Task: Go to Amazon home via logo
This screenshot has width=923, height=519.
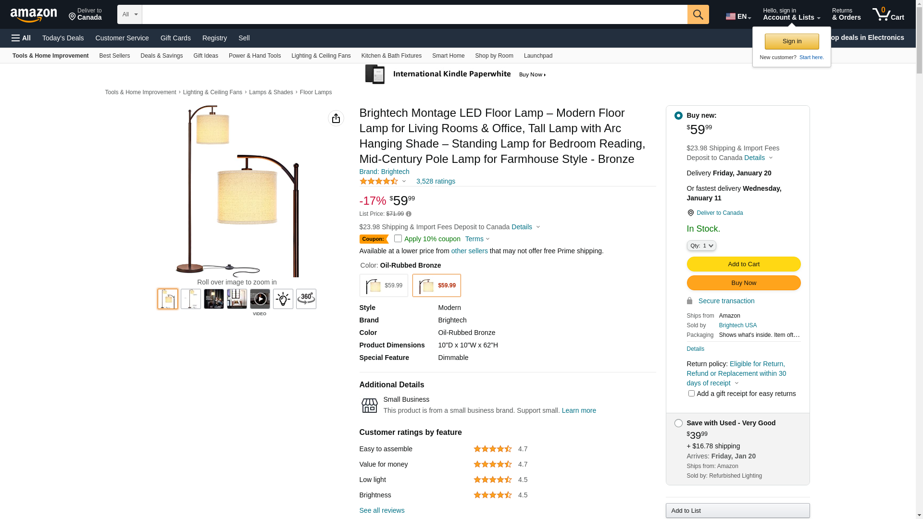Action: pos(34,15)
